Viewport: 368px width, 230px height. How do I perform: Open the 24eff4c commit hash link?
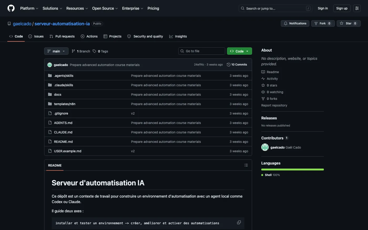pyautogui.click(x=199, y=65)
